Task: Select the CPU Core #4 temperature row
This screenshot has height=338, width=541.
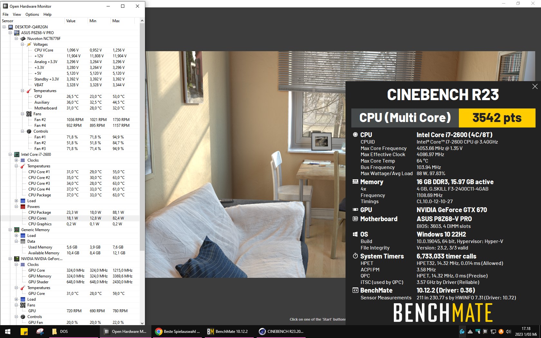Action: point(70,189)
